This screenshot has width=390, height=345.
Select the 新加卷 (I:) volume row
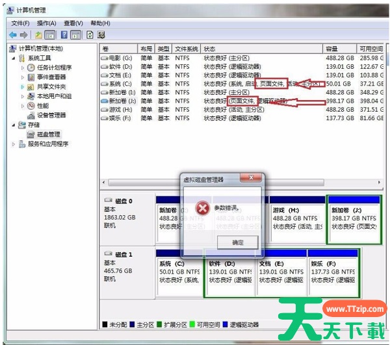(241, 92)
